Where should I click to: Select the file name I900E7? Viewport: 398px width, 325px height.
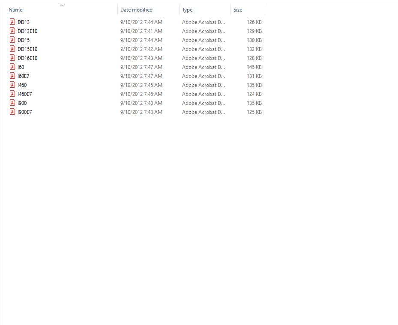tap(24, 112)
